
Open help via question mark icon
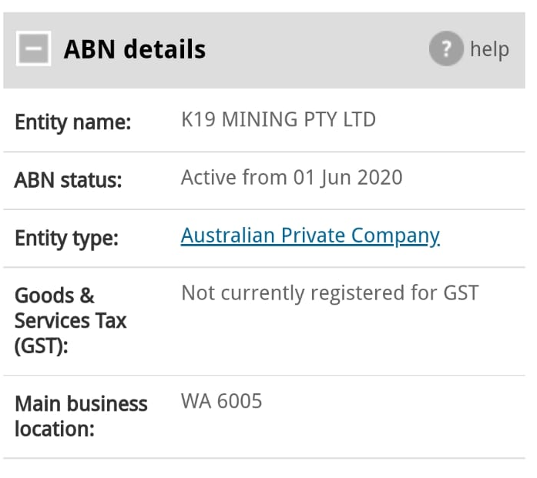[446, 48]
